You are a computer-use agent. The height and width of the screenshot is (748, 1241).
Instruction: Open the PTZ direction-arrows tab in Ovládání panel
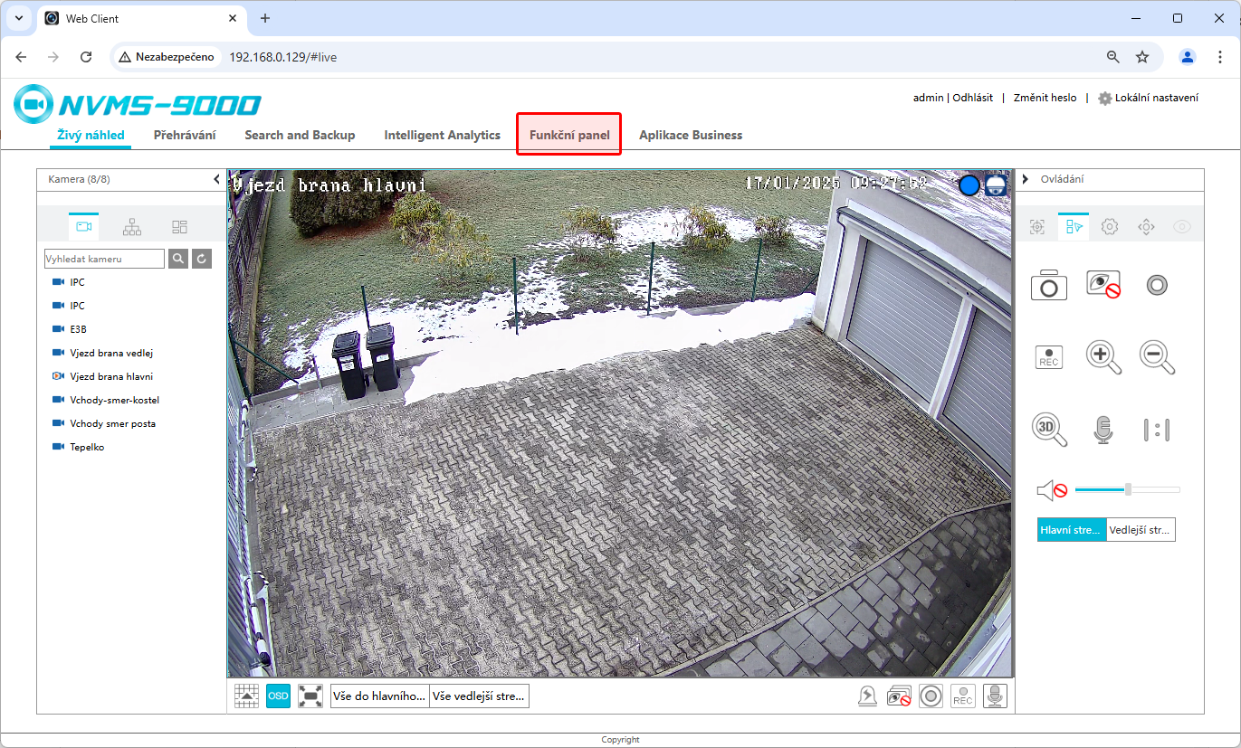click(1146, 227)
